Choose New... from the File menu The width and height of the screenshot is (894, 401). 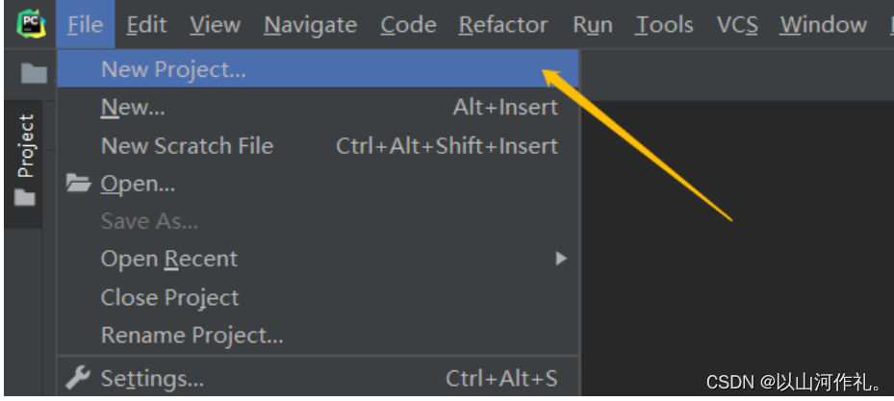319,107
